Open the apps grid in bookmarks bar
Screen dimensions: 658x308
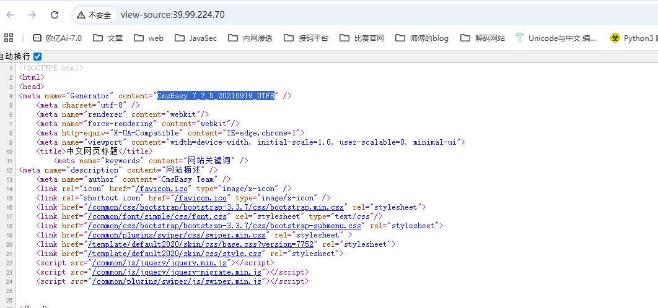tap(9, 38)
